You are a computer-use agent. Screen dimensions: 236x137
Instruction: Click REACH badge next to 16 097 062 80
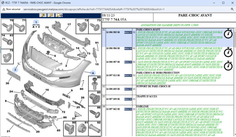tap(128, 109)
